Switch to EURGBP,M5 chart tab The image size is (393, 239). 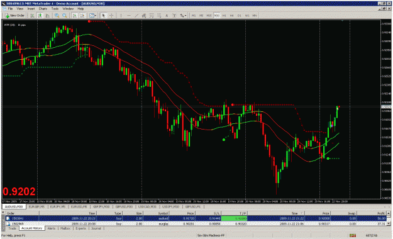[x=36, y=207]
